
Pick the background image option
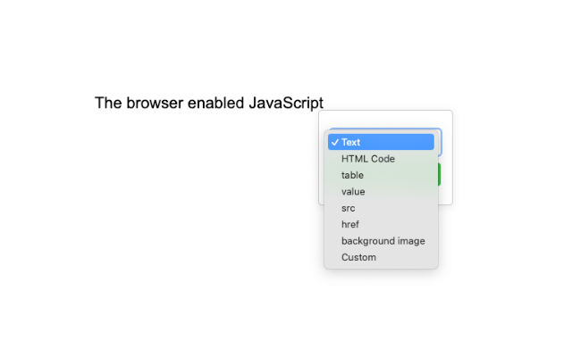(x=383, y=241)
